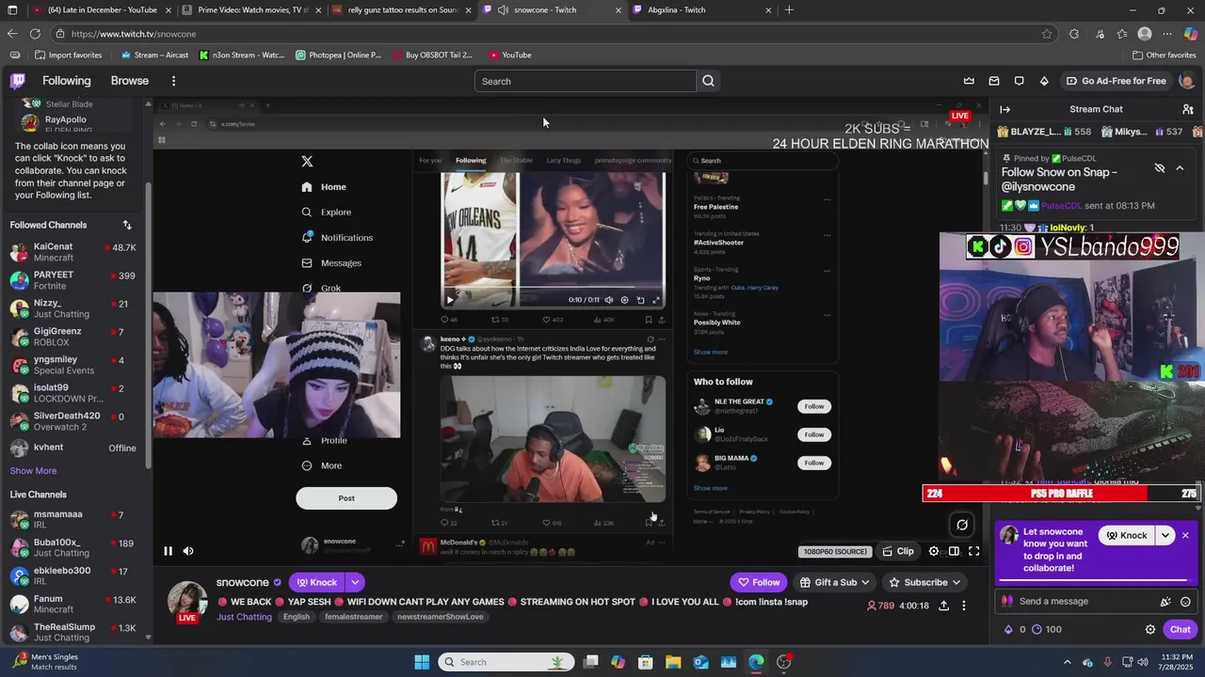Open the Gift a Sub dropdown

834,582
